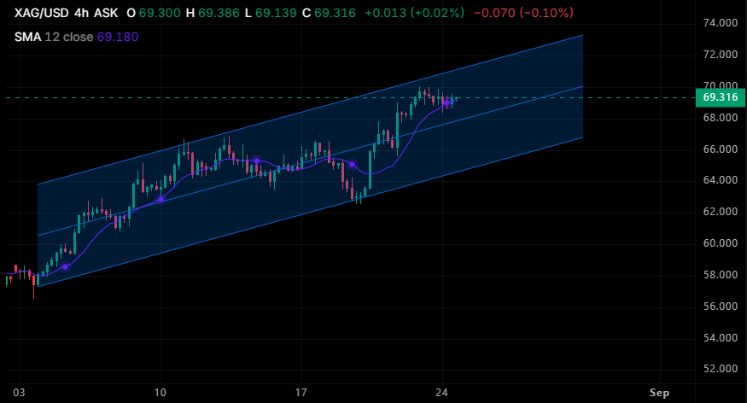
Task: Click the Sep month label
Action: [x=659, y=393]
